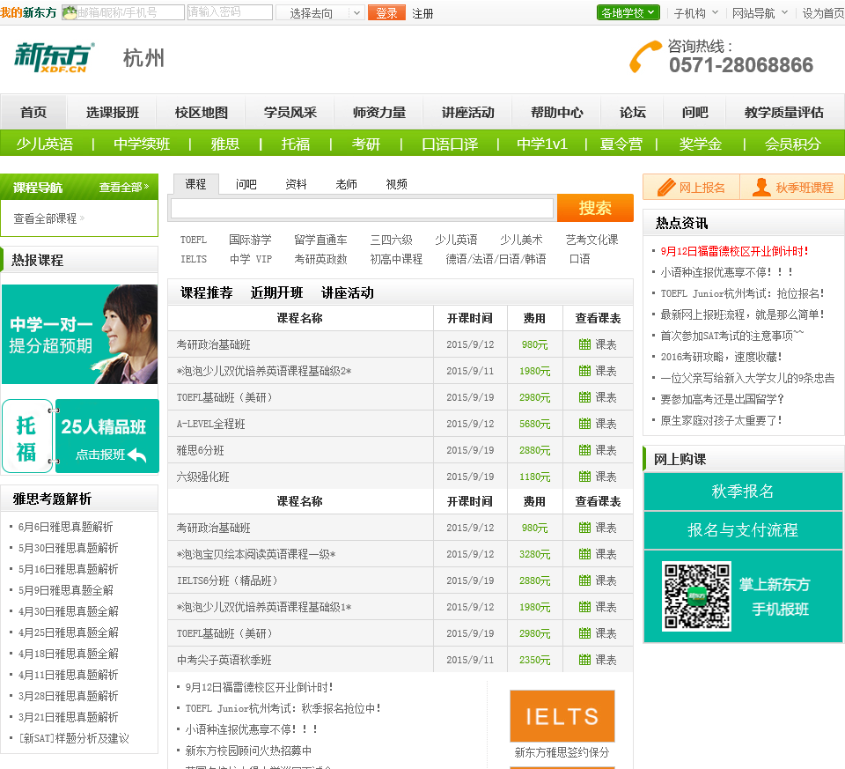Open 4月30日雅思真题全解 link
Image resolution: width=845 pixels, height=769 pixels.
(69, 611)
